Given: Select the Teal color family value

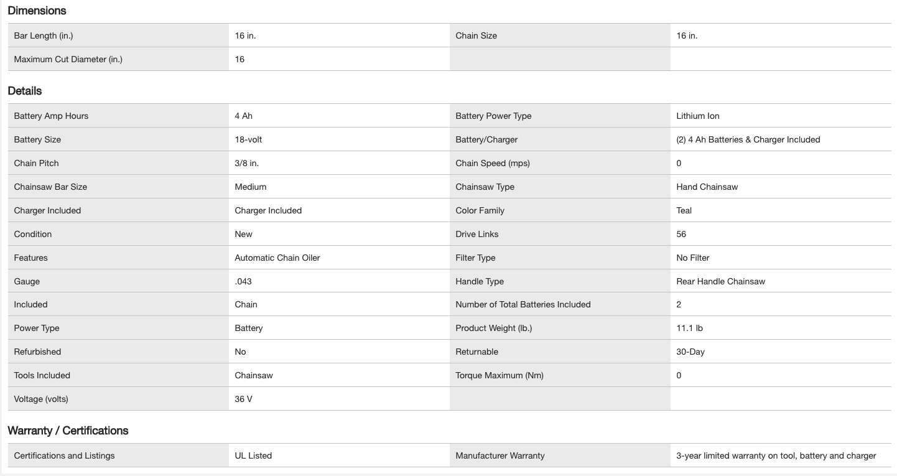Looking at the screenshot, I should [684, 210].
